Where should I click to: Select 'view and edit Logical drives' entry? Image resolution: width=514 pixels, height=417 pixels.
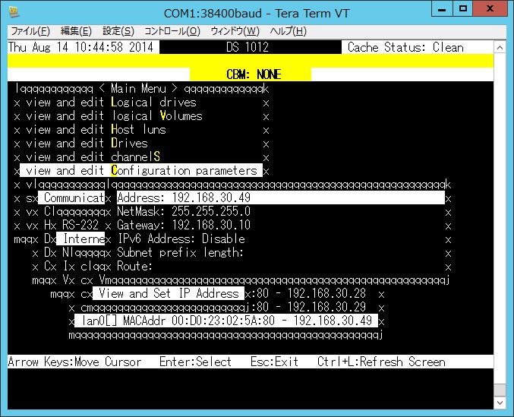111,102
